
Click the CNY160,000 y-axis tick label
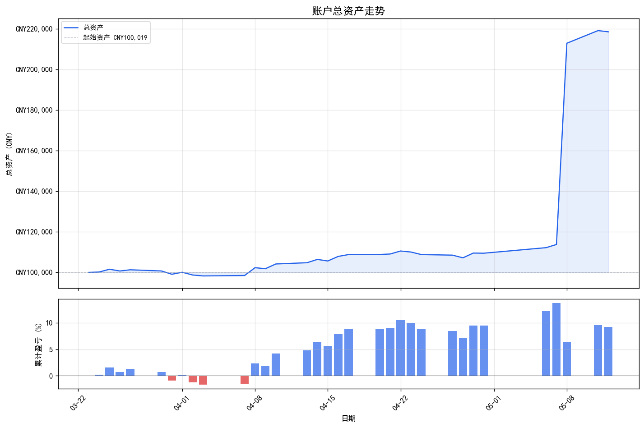34,151
